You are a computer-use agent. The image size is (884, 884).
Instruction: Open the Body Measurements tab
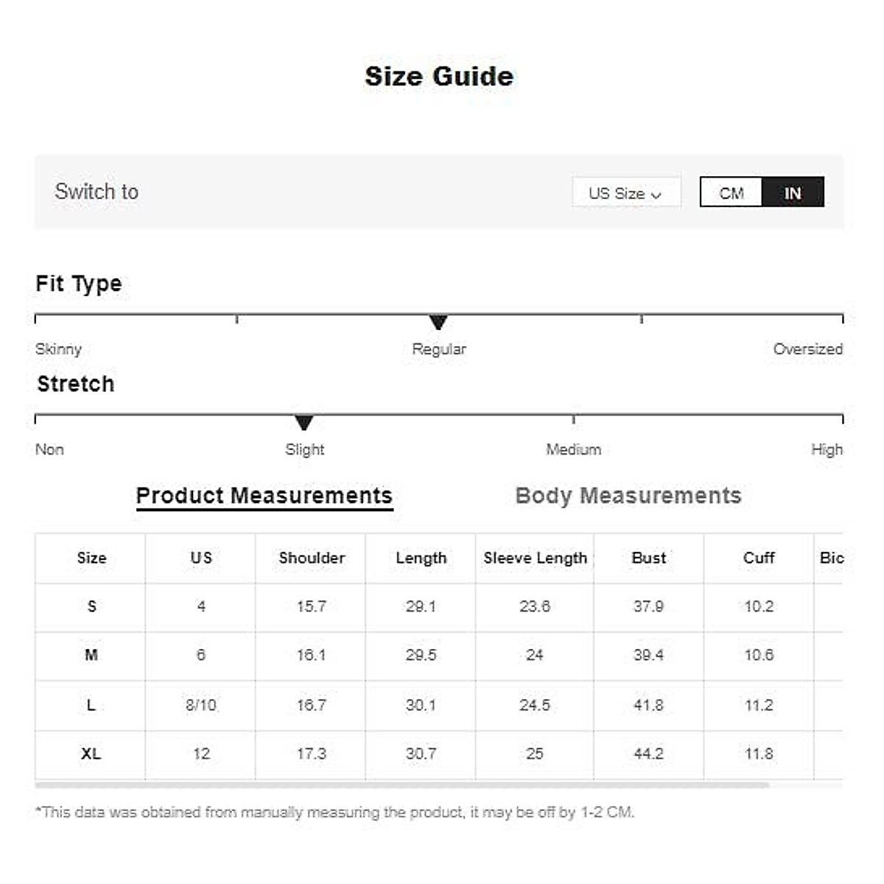coord(628,496)
